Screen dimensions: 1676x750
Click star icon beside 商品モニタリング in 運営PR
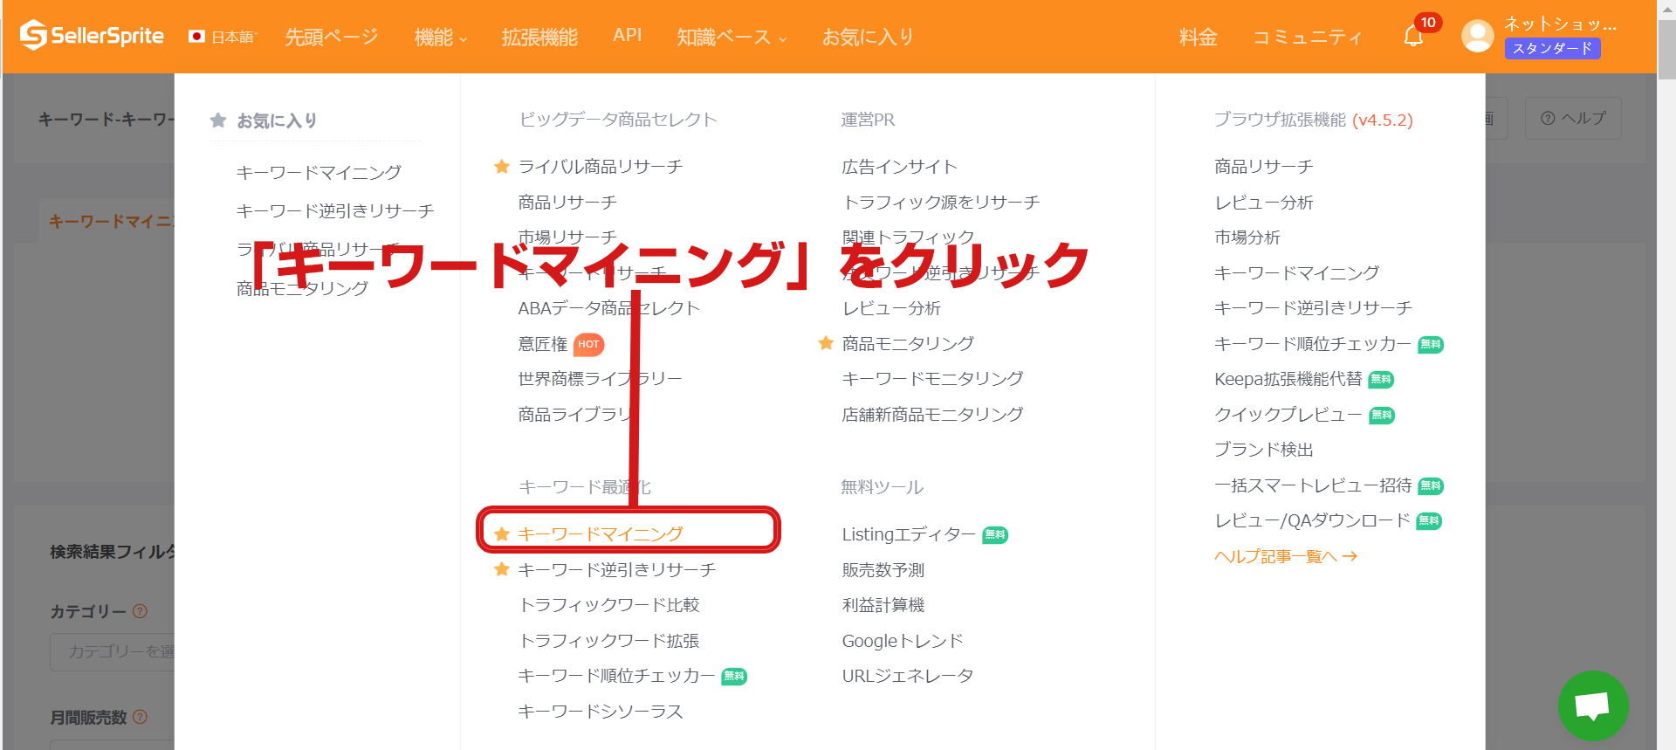826,343
